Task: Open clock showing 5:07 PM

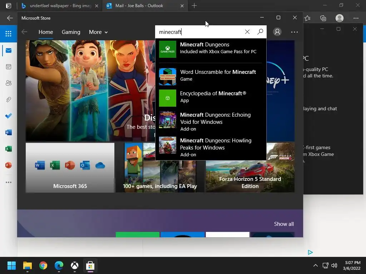Action: pyautogui.click(x=352, y=265)
